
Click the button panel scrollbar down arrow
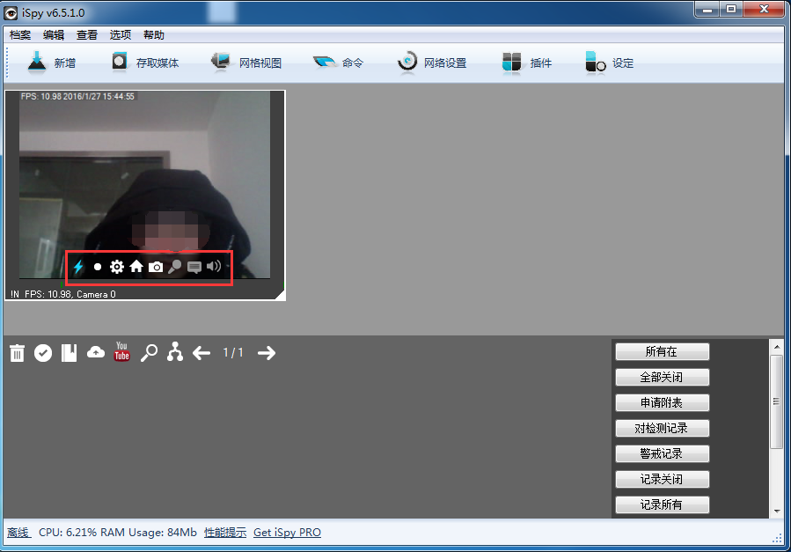point(777,512)
